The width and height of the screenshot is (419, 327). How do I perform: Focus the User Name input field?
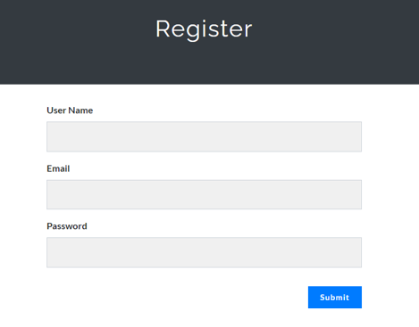click(204, 136)
